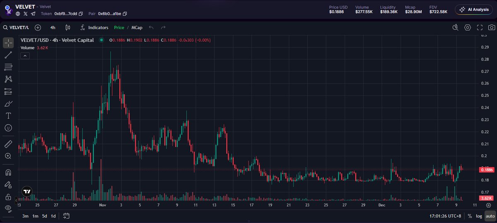Image resolution: width=497 pixels, height=223 pixels.
Task: Select the brush drawing tool
Action: pos(8,103)
